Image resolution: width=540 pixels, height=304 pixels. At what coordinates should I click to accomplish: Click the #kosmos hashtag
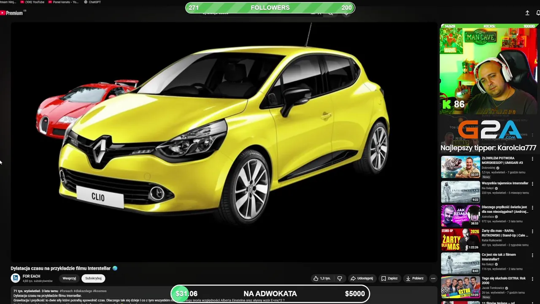[100, 291]
